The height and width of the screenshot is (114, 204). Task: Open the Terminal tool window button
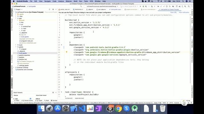click(54, 101)
